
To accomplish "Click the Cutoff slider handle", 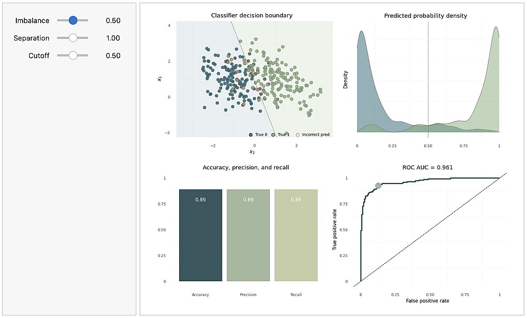I will click(73, 55).
